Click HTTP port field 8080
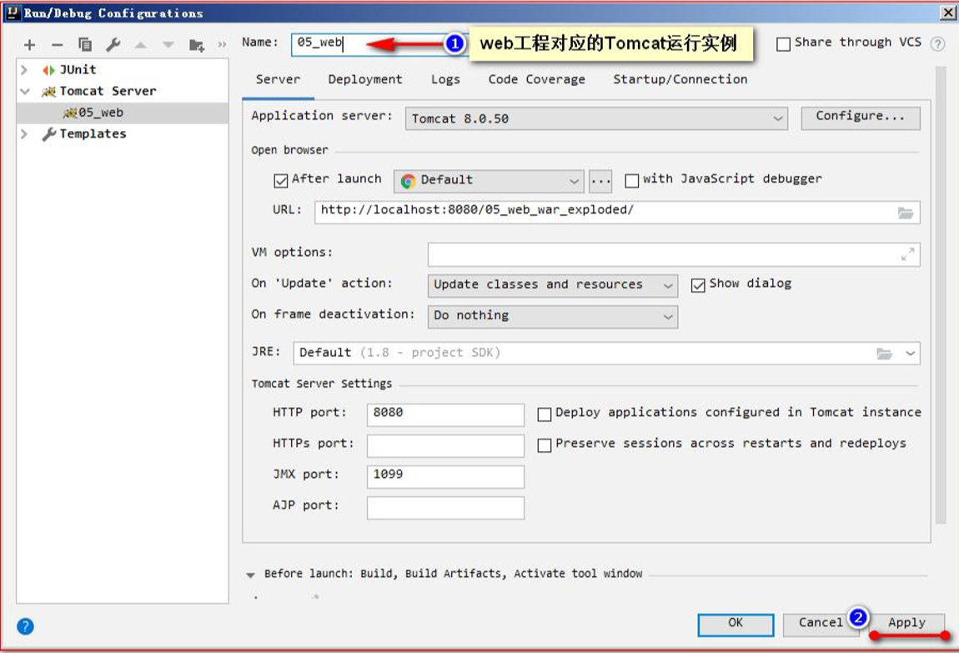 click(x=445, y=414)
